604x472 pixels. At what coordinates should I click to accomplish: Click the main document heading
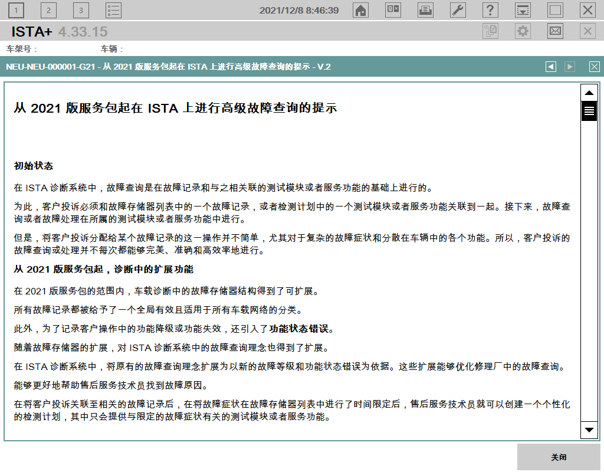(175, 108)
